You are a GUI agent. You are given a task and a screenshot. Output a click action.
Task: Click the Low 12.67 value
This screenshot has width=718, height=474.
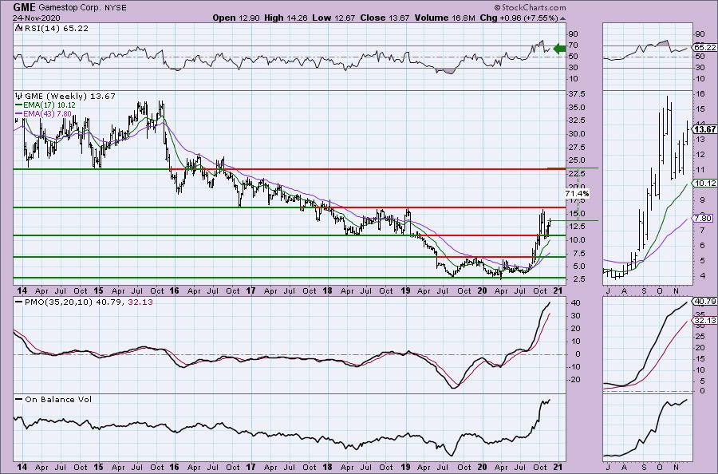click(x=333, y=18)
